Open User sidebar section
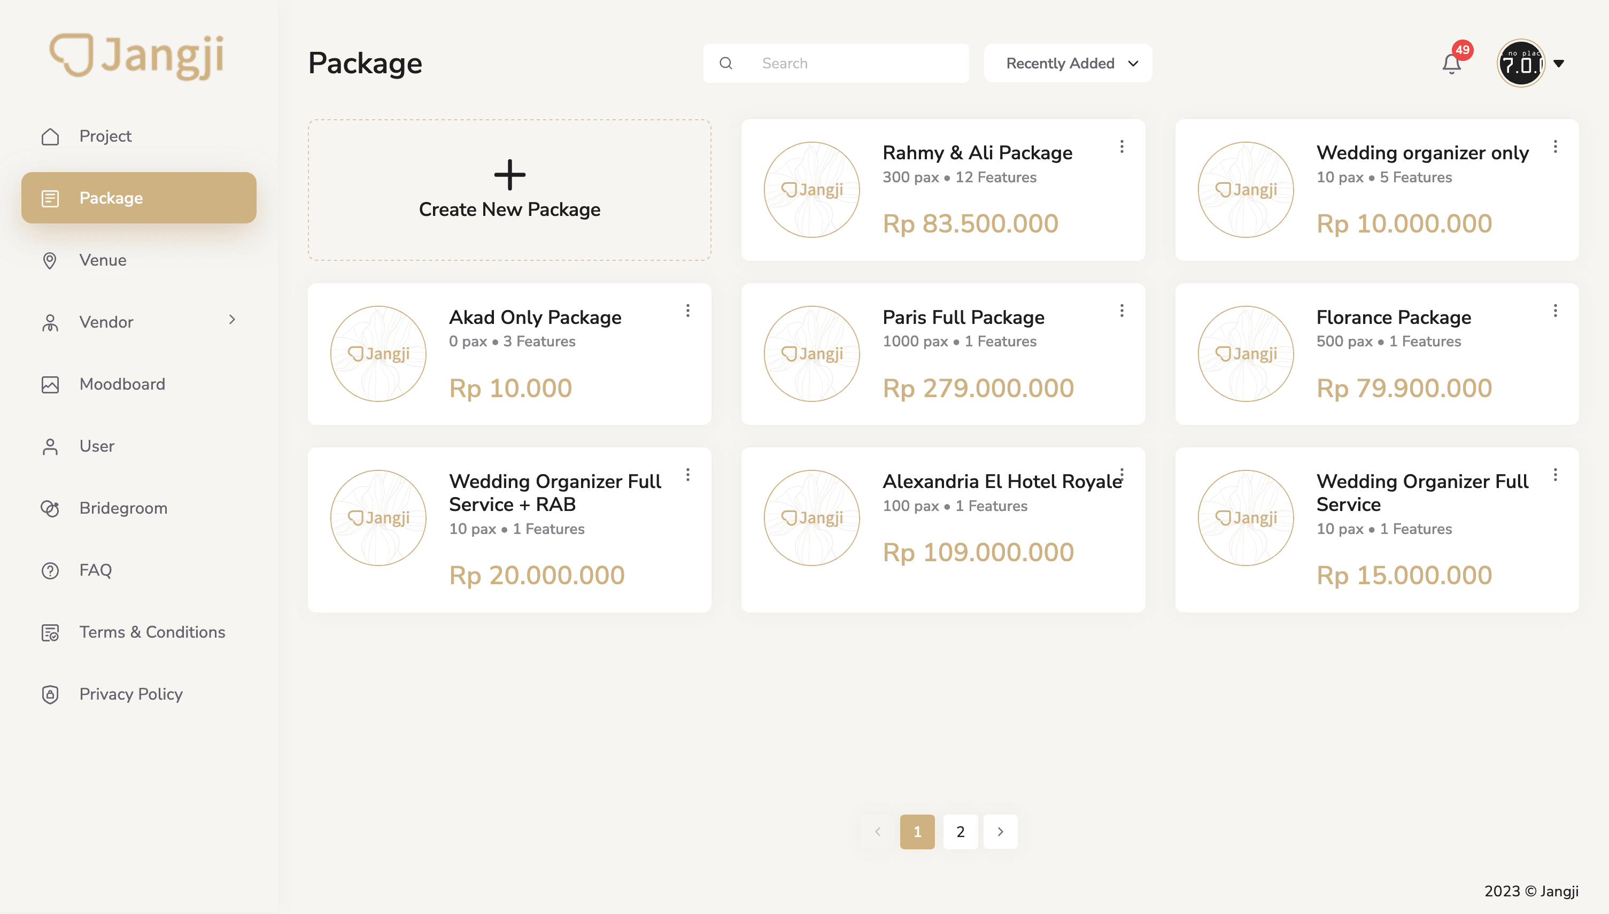The image size is (1609, 914). point(139,446)
